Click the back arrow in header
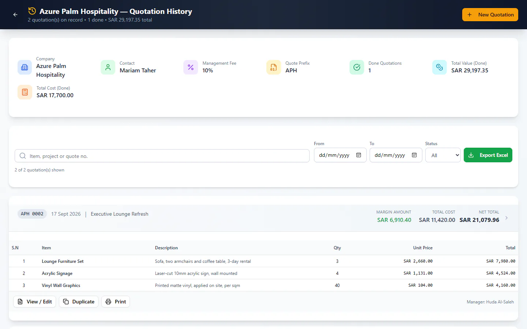Viewport: 527px width, 329px height. point(15,15)
